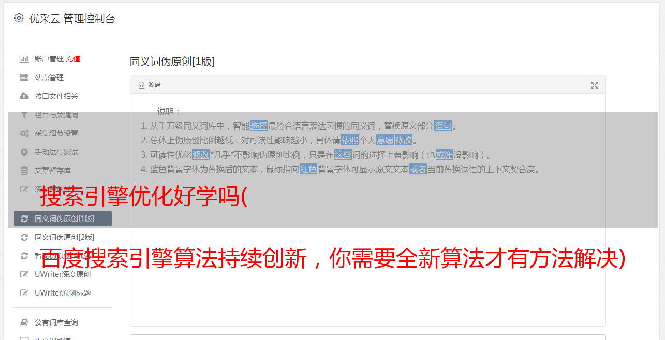Image resolution: width=665 pixels, height=340 pixels.
Task: Click highlighted word 红色 in editor
Action: point(308,169)
